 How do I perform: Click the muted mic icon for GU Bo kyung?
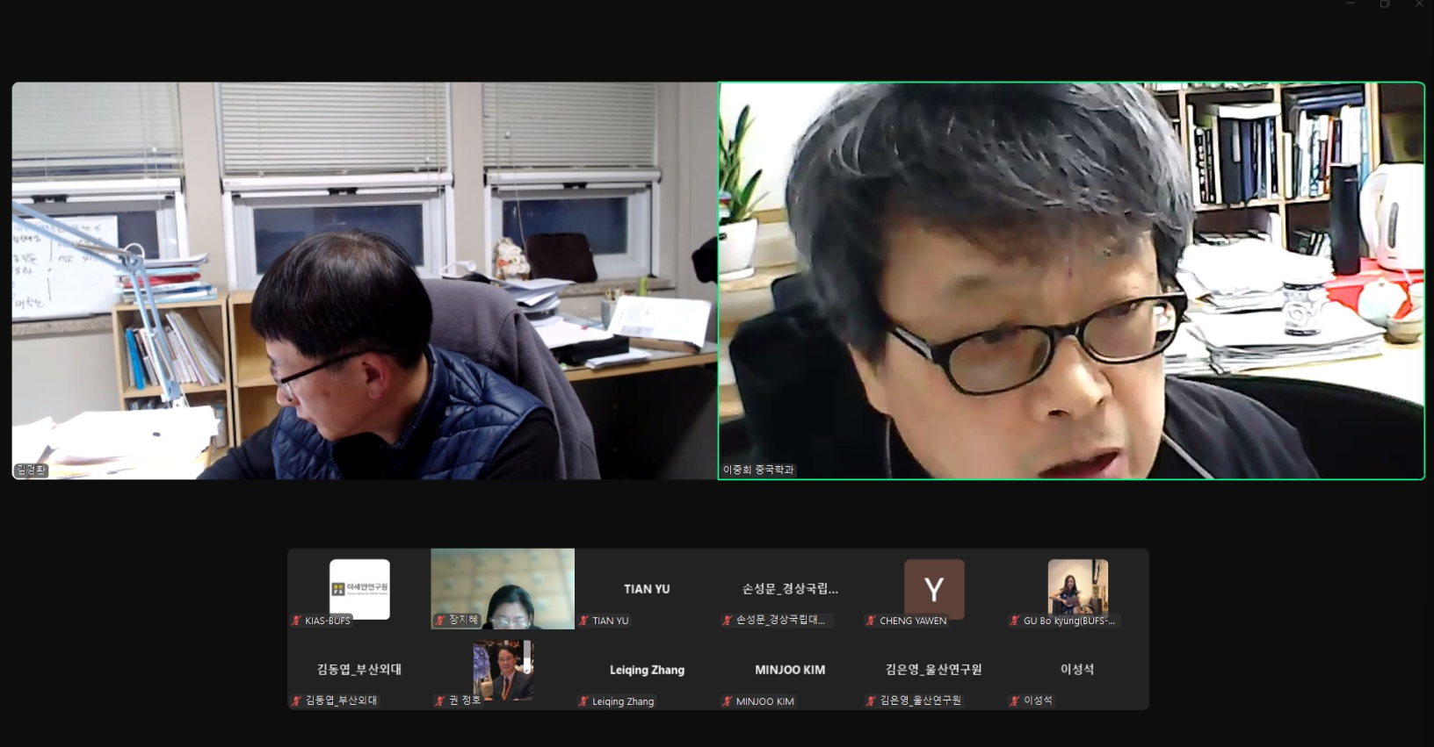pos(1014,621)
